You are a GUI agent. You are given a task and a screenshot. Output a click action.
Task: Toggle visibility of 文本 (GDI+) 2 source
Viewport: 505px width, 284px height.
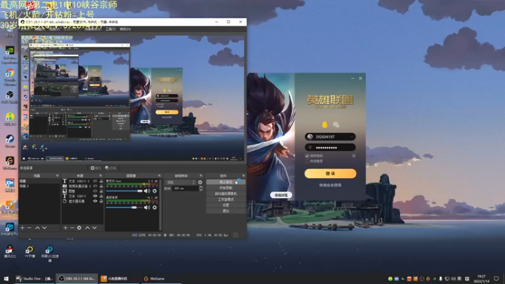[x=95, y=181]
